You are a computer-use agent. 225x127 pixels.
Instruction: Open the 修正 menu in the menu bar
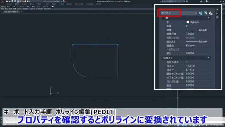[69, 4]
